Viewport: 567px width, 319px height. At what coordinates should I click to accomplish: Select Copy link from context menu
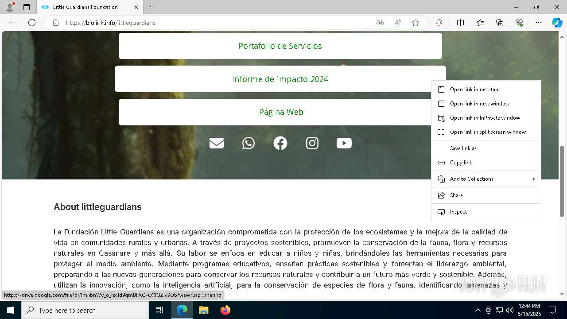[486, 163]
